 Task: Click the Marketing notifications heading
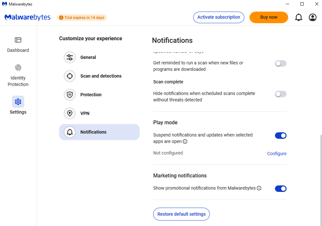180,175
